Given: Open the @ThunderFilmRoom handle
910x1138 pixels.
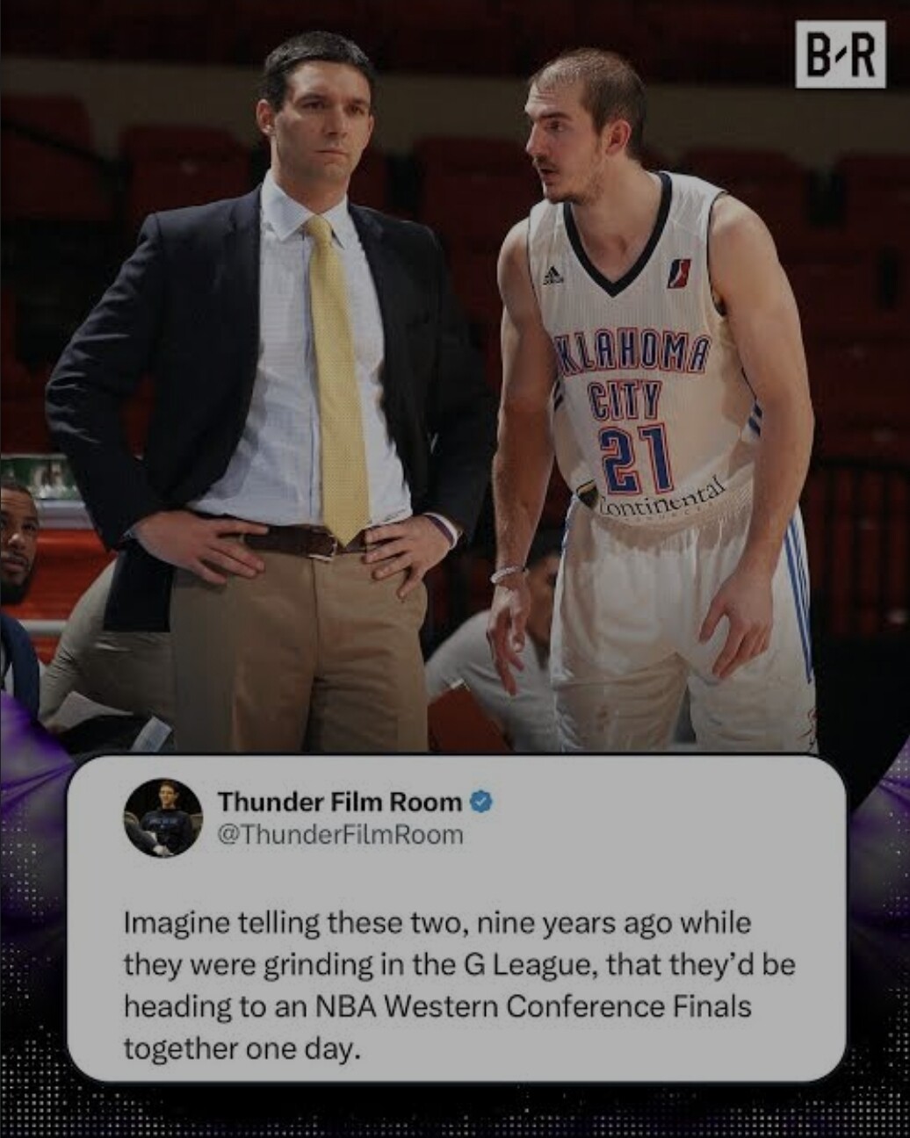Looking at the screenshot, I should [x=339, y=833].
